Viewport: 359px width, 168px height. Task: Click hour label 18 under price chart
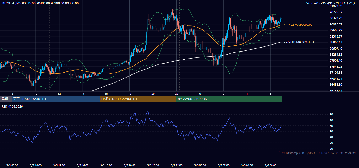point(129,94)
